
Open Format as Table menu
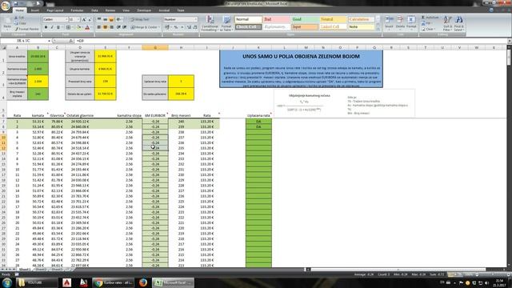[226, 23]
